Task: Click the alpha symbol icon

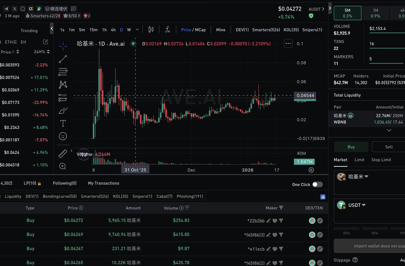Action: [x=31, y=9]
